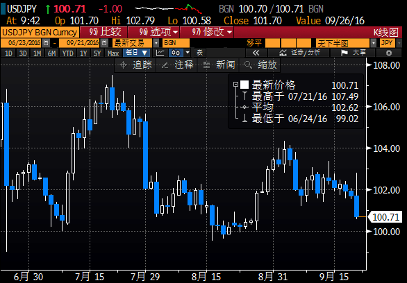Click the 注释 annotation pencil tool

177,65
